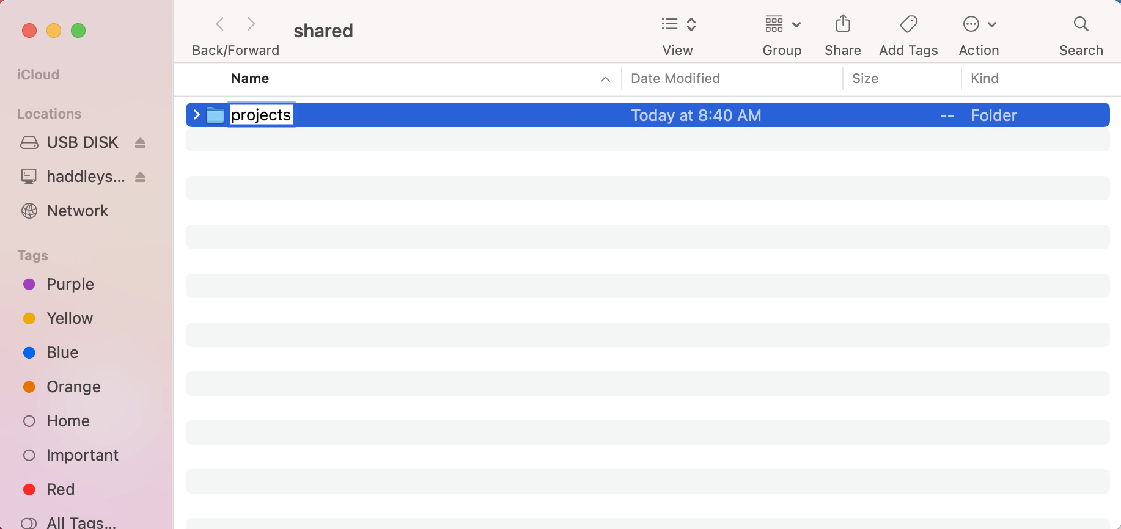Click the projects name text field

click(261, 115)
